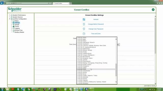Select (+06:00) Dhaka time zone
The width and height of the screenshot is (163, 91).
tap(96, 52)
